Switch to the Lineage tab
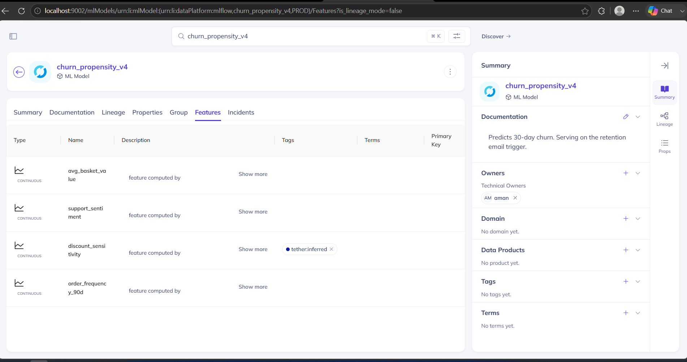 (113, 112)
